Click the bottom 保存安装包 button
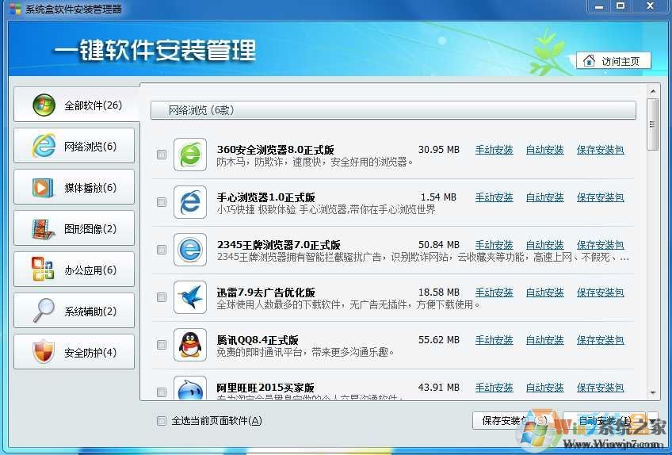The height and width of the screenshot is (455, 672). (x=515, y=421)
